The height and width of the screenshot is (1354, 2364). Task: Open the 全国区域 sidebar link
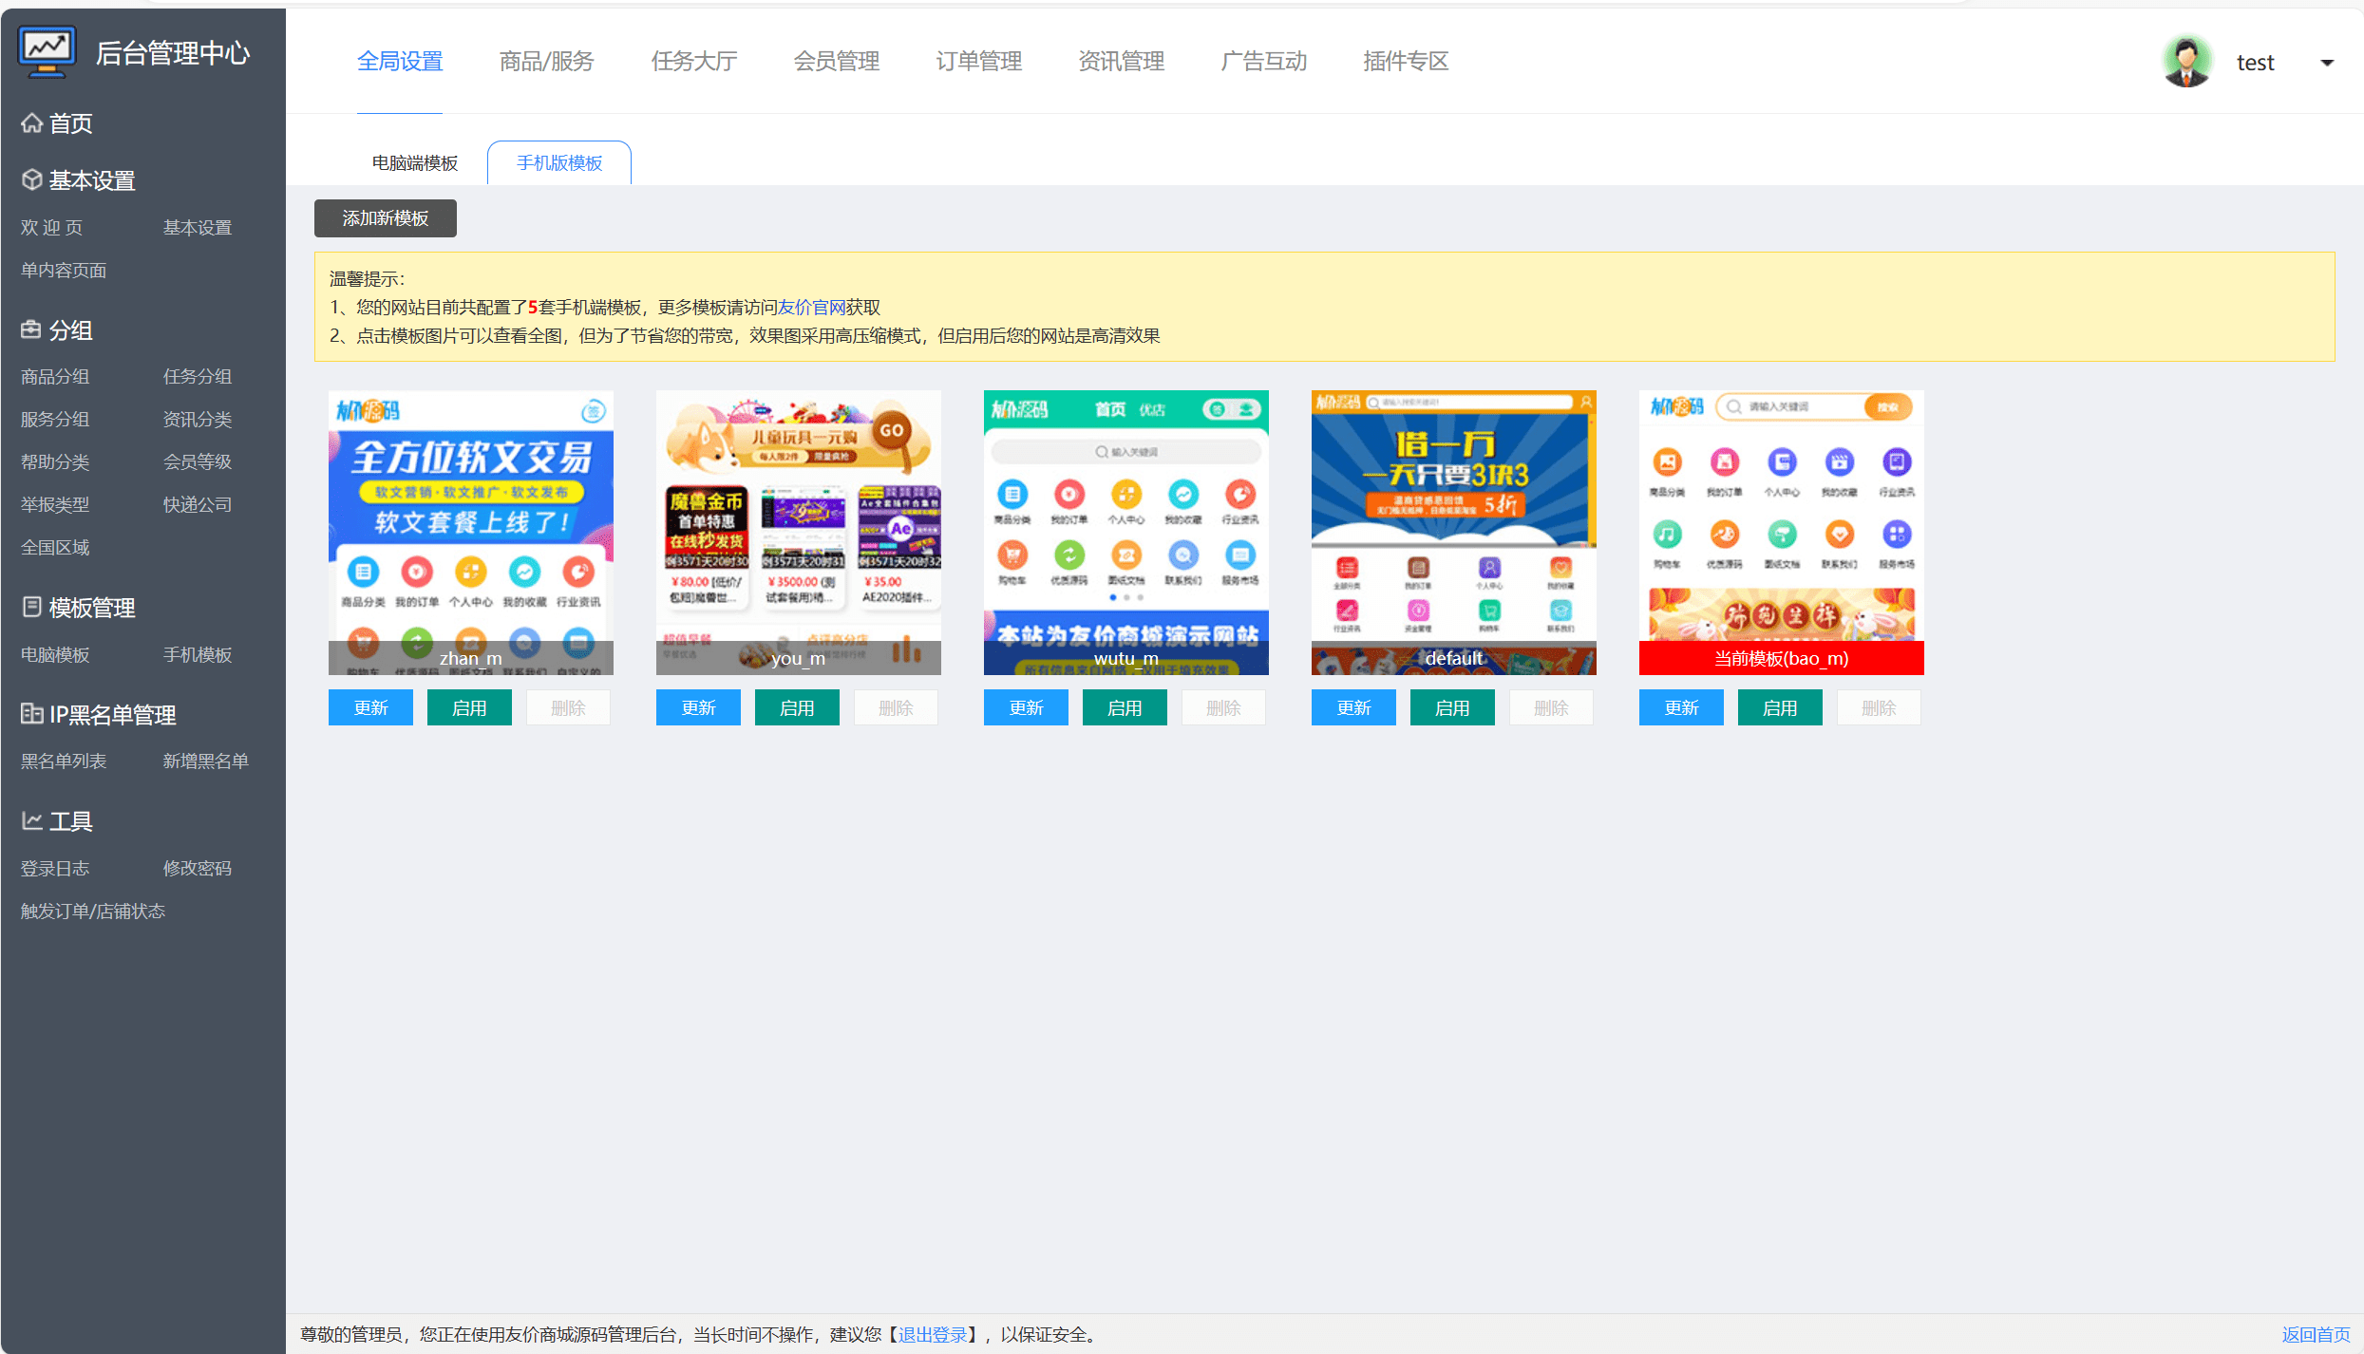click(x=55, y=548)
